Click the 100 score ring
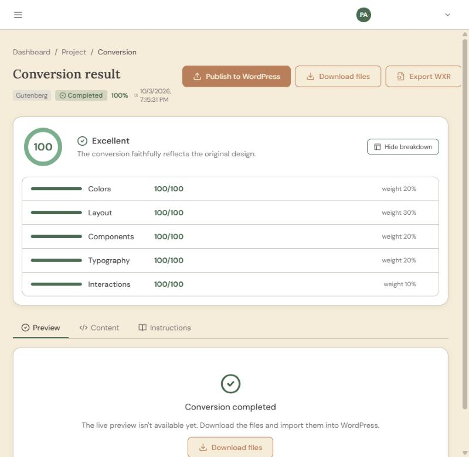The image size is (469, 457). [x=43, y=147]
